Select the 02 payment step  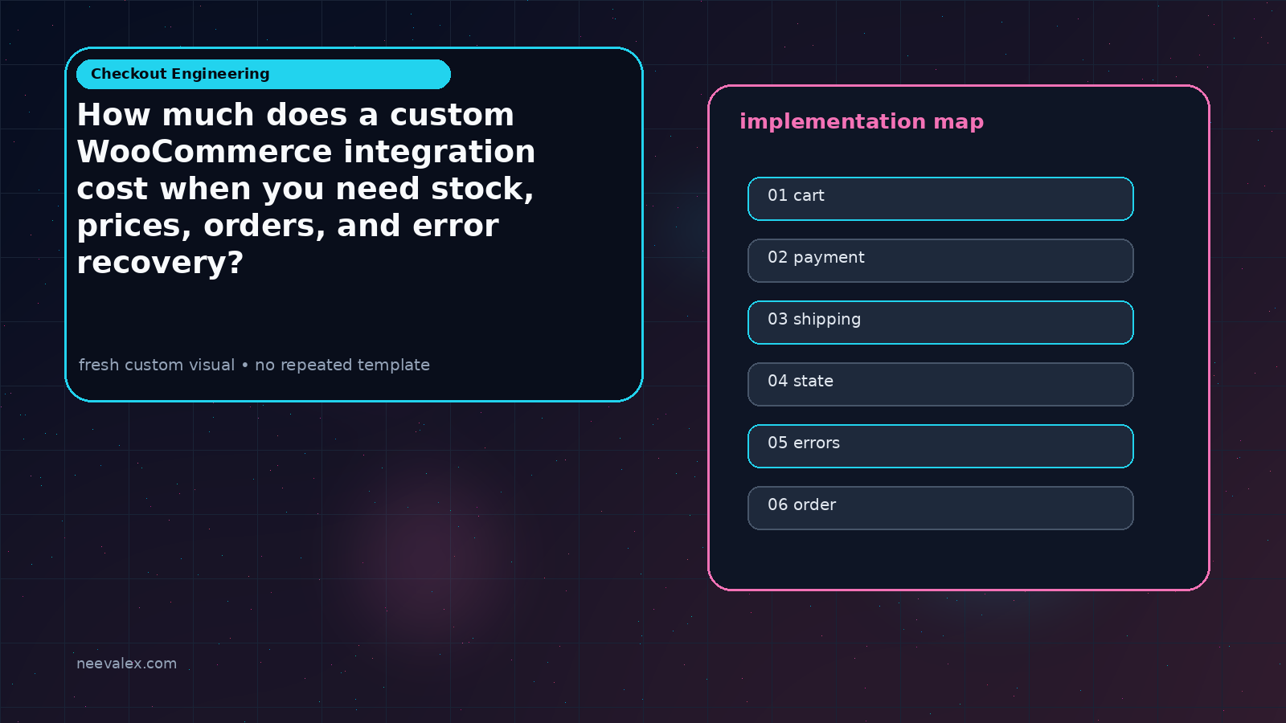click(x=940, y=260)
